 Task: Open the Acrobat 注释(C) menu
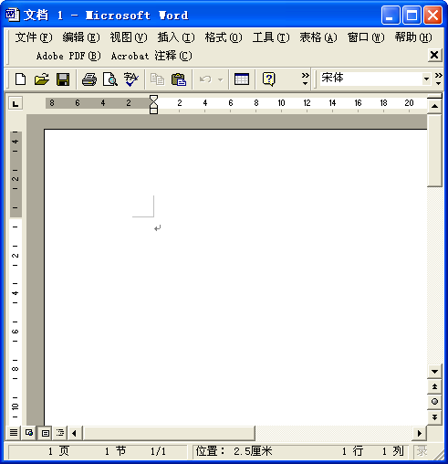point(151,56)
